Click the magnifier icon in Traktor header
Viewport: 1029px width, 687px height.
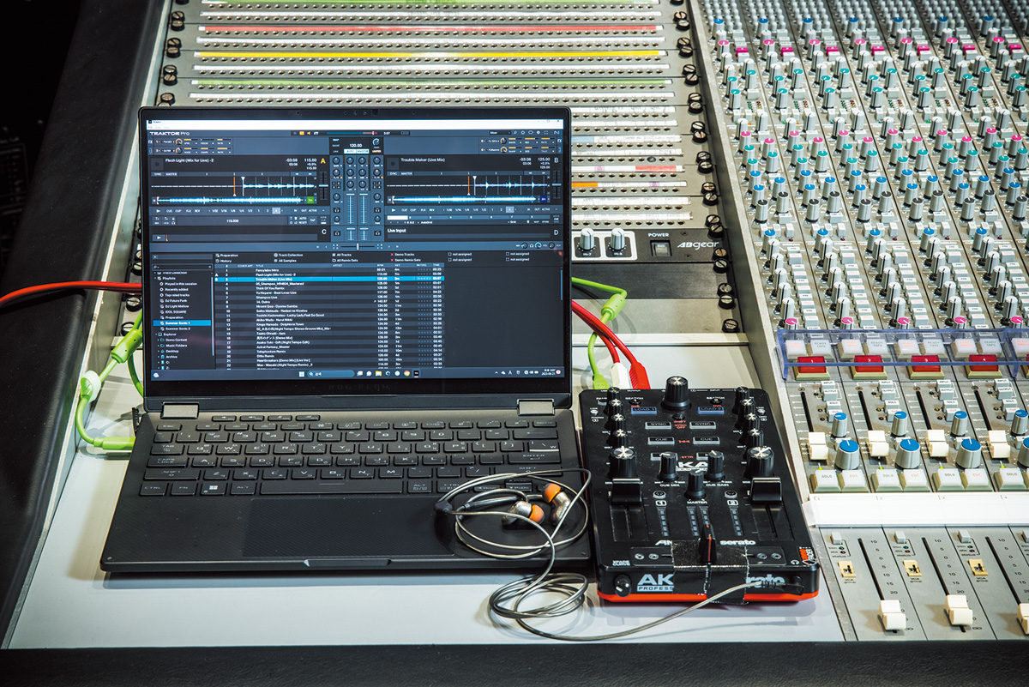coord(514,133)
